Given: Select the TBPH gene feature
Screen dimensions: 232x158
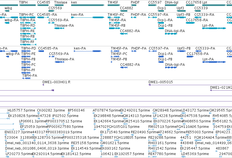Looking at the screenshot, I should point(27,5).
